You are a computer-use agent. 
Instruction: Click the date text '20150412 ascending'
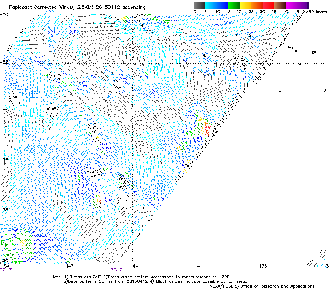pyautogui.click(x=120, y=8)
